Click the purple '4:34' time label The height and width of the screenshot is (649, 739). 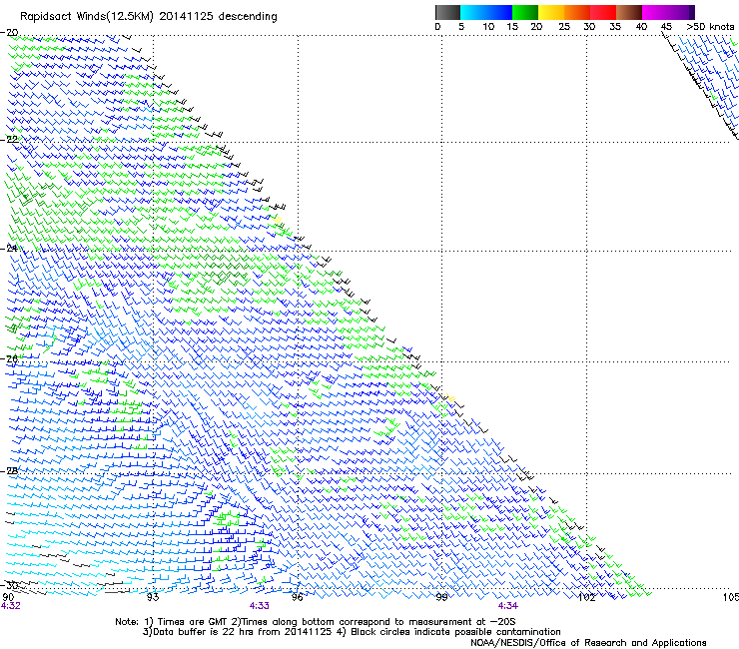click(507, 606)
